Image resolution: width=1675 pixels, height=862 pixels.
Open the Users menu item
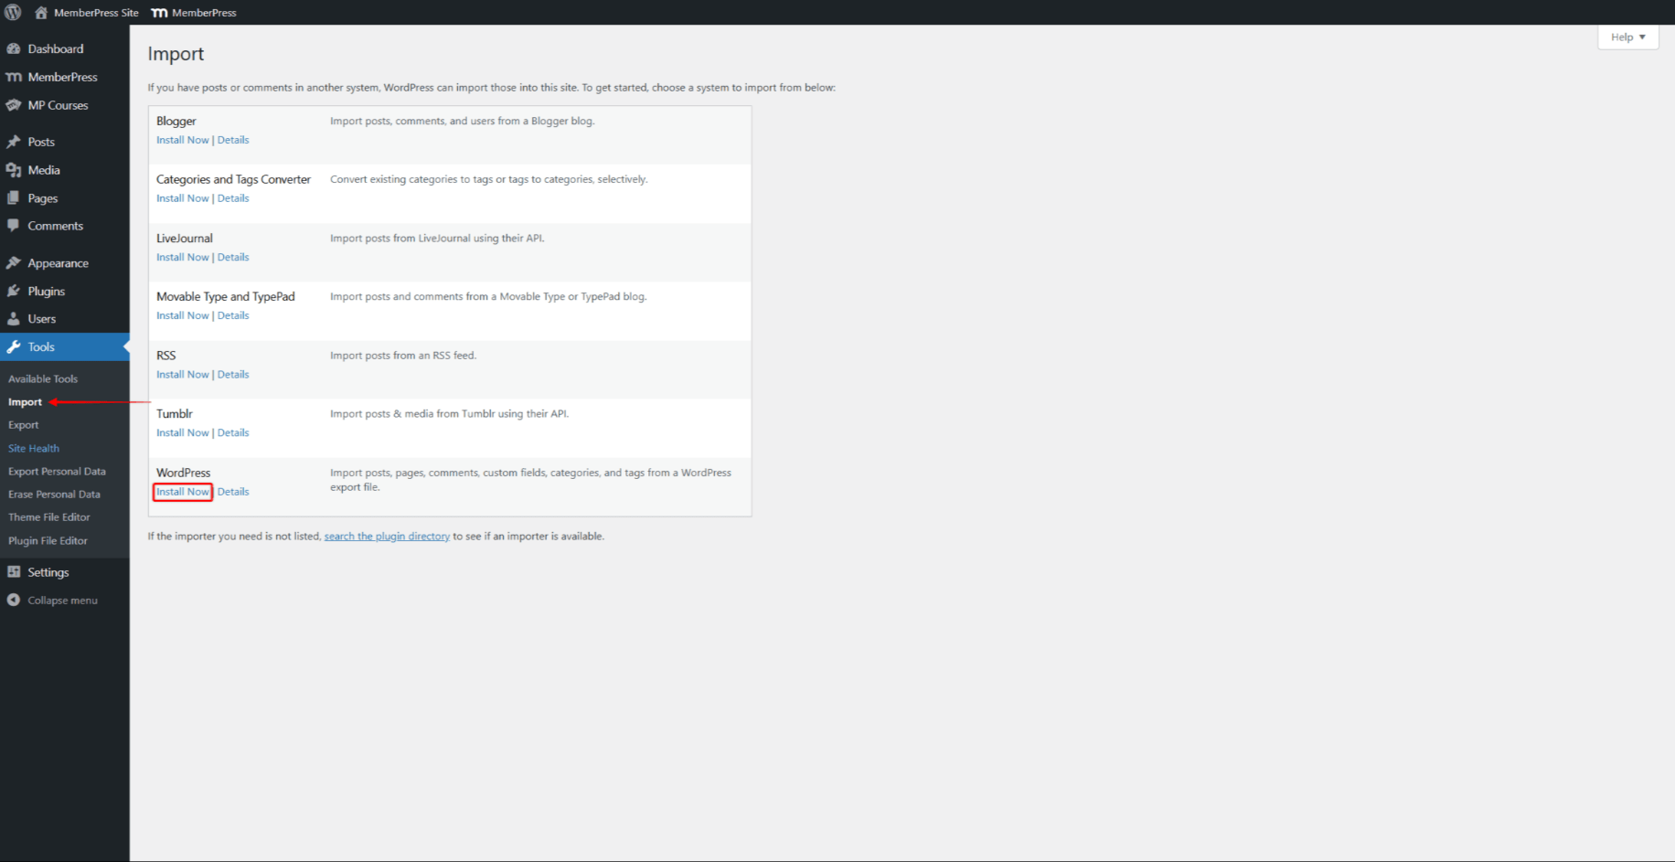[x=42, y=319]
